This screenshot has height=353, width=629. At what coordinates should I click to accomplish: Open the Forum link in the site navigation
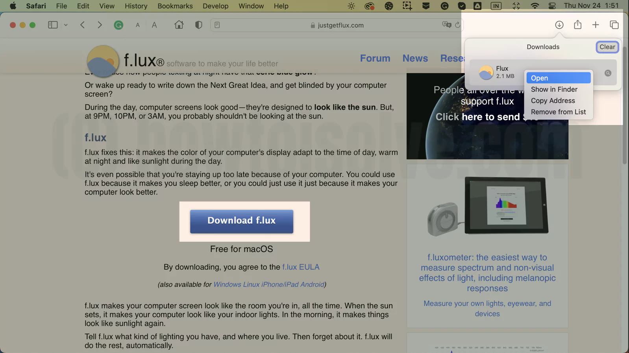(x=375, y=58)
